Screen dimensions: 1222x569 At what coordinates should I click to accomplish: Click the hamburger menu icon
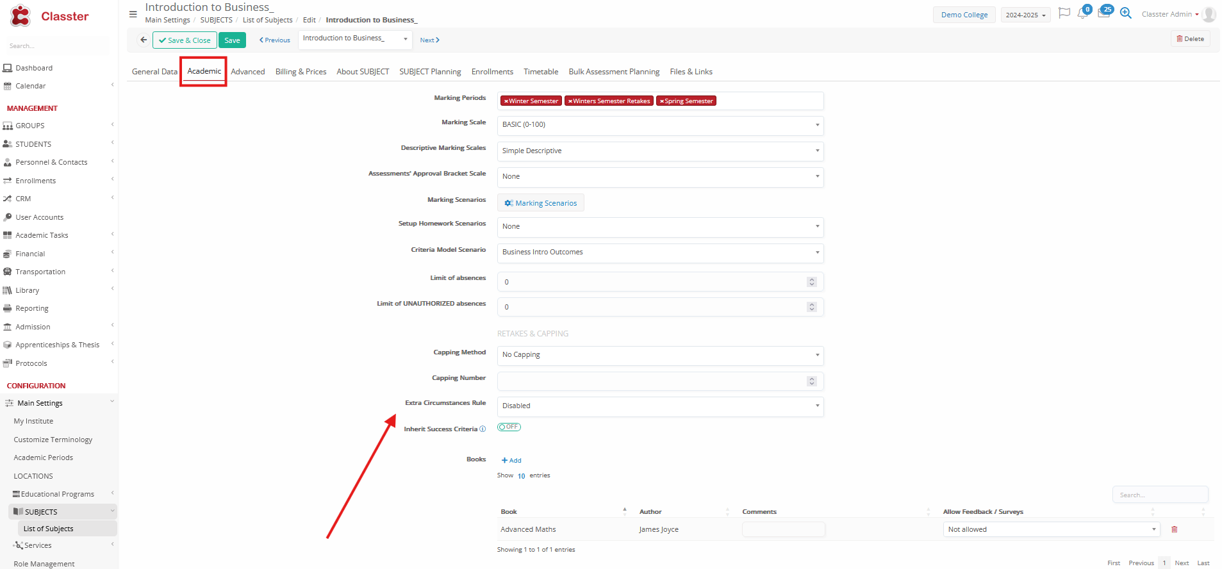click(x=133, y=14)
